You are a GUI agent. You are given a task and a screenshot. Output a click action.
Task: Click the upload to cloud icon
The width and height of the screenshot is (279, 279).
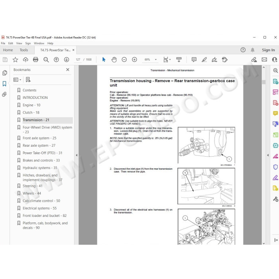[26, 60]
